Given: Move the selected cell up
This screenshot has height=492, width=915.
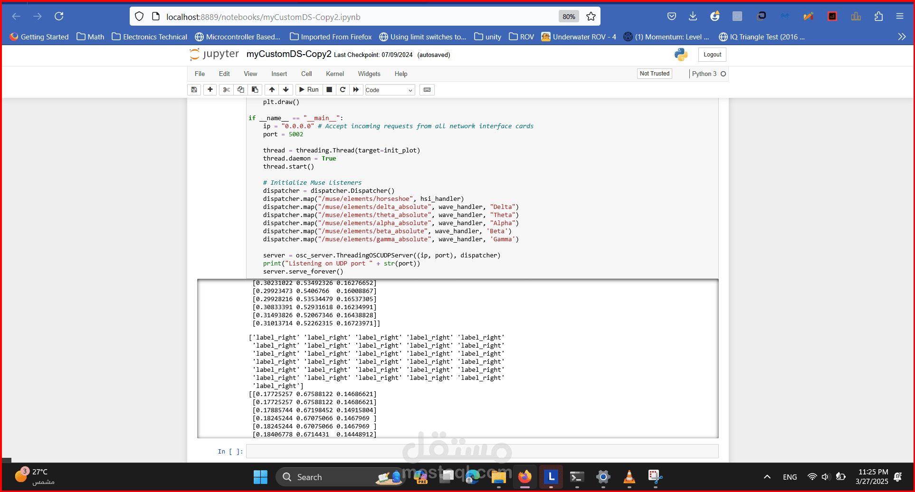Looking at the screenshot, I should click(272, 90).
